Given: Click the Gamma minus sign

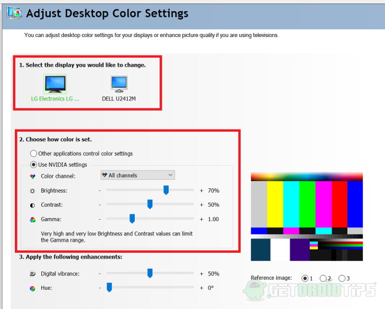Looking at the screenshot, I should coord(100,219).
